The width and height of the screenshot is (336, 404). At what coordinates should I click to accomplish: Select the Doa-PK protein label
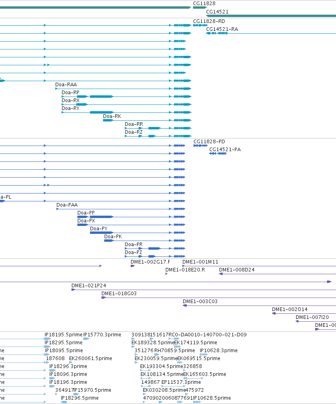point(113,237)
